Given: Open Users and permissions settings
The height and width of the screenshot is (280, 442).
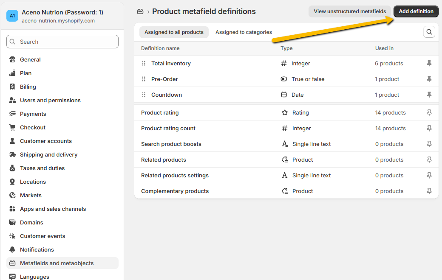Looking at the screenshot, I should (x=50, y=101).
